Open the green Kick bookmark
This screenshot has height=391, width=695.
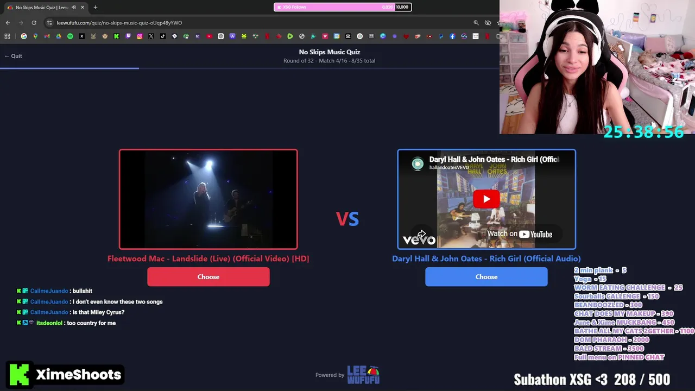116,36
